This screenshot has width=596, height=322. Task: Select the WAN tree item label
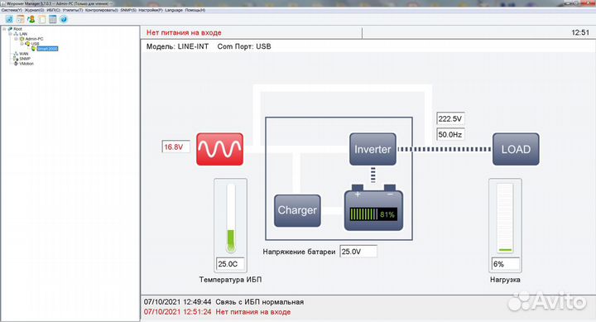click(x=23, y=54)
